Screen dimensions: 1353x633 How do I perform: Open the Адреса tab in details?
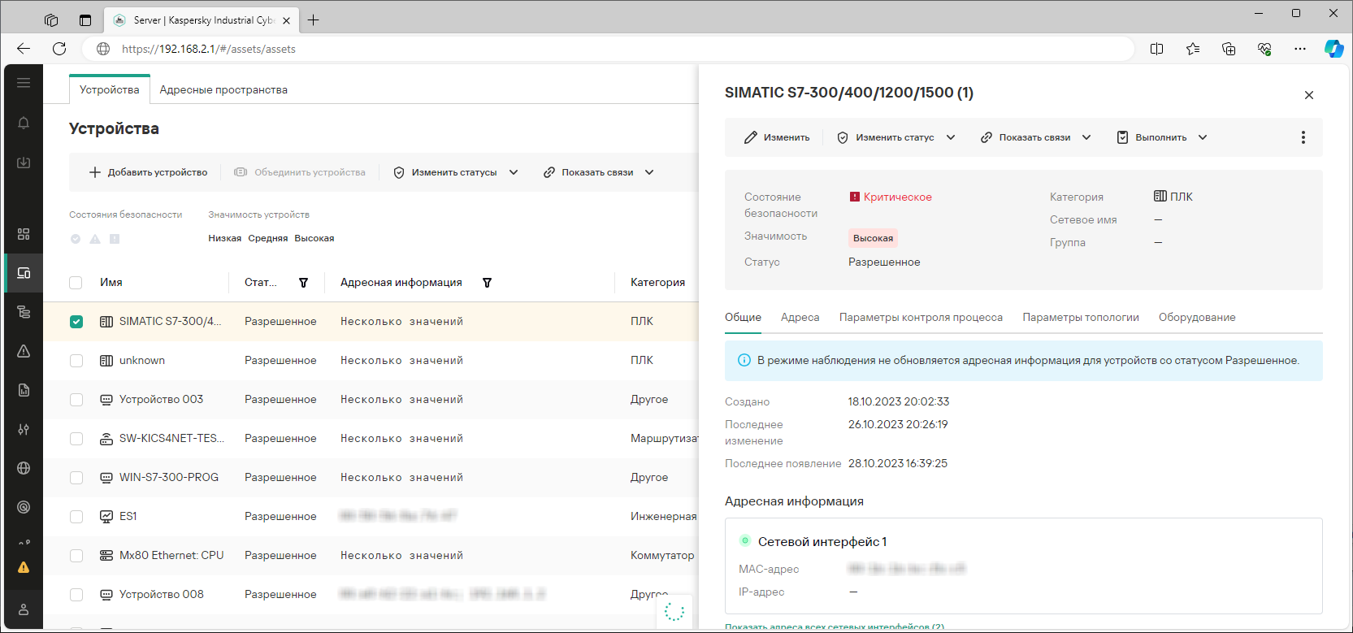800,317
